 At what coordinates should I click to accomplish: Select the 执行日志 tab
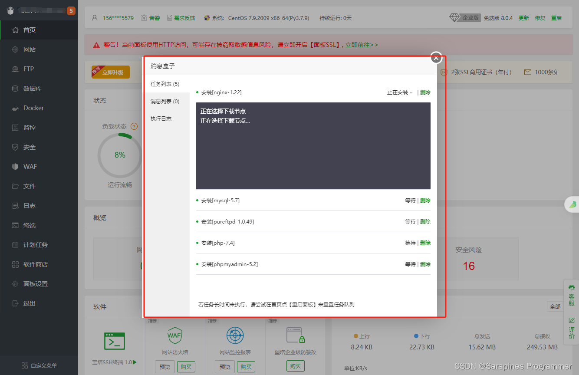coord(161,119)
